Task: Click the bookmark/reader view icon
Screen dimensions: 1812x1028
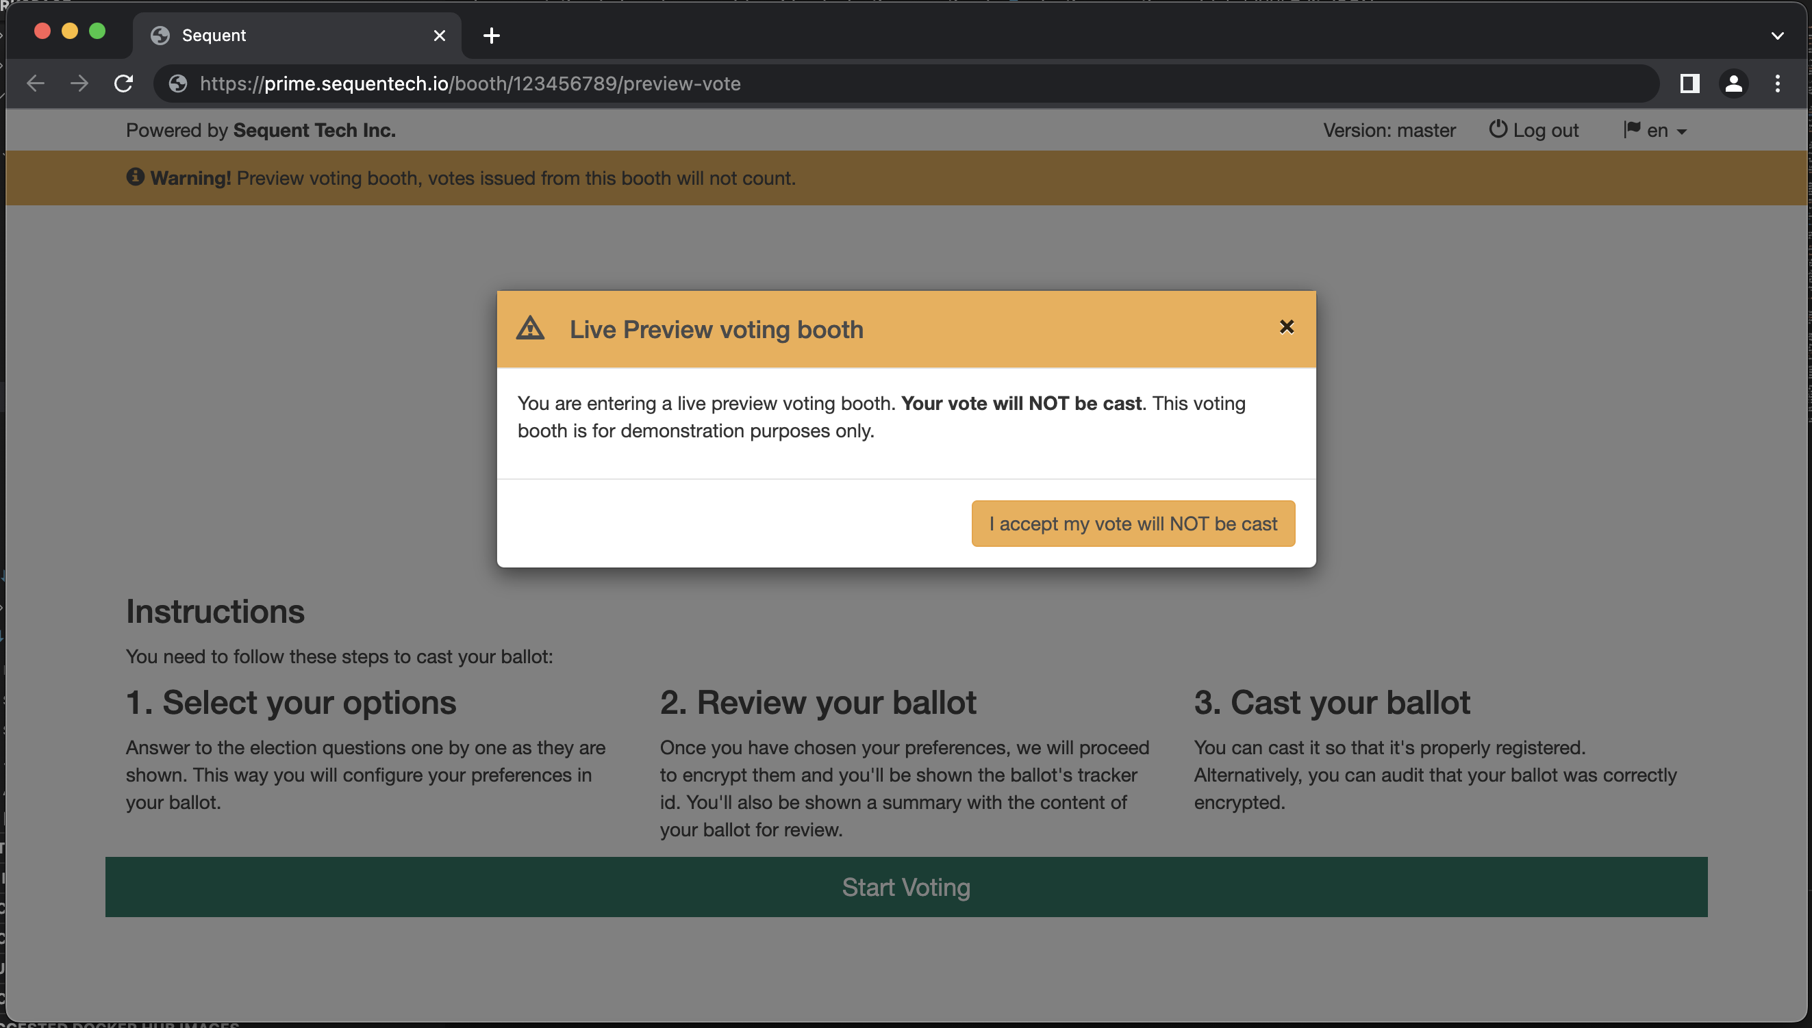Action: 1690,83
